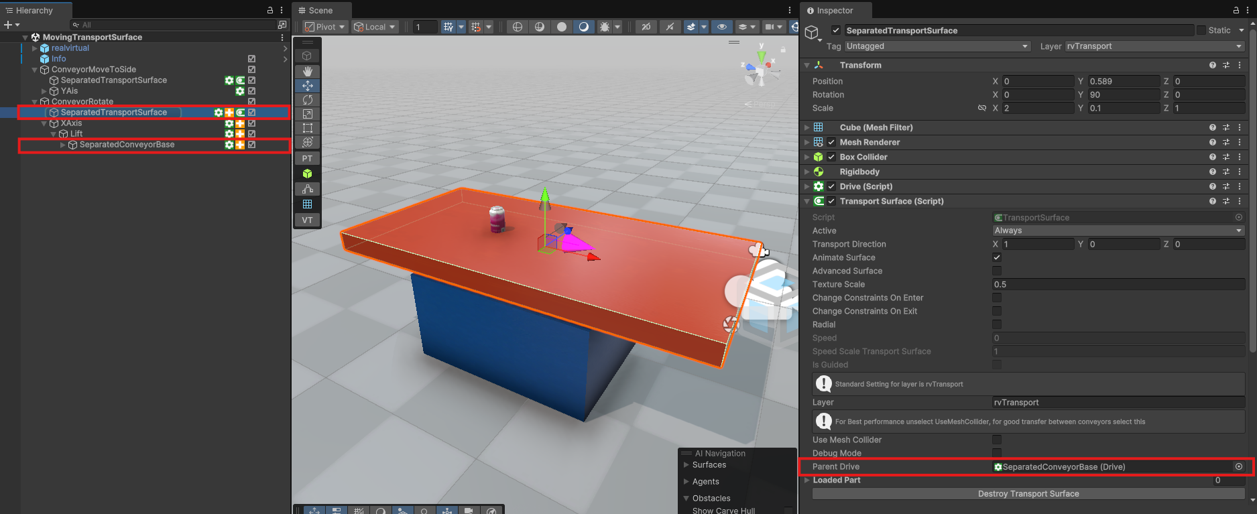Click the Parent Drive object picker icon
Screen dimensions: 1257x514
coord(1238,466)
